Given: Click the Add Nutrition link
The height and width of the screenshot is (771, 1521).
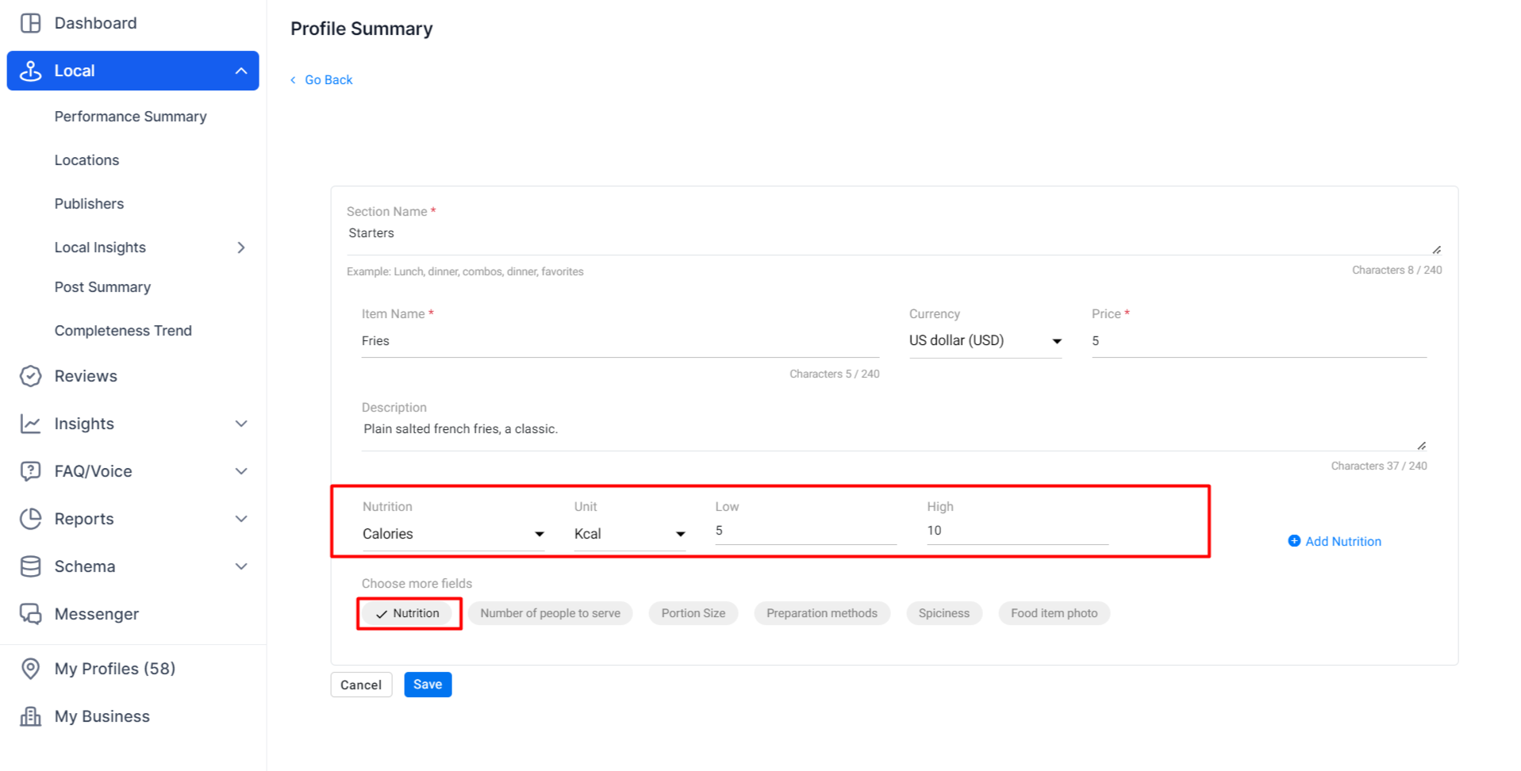Looking at the screenshot, I should pyautogui.click(x=1343, y=541).
